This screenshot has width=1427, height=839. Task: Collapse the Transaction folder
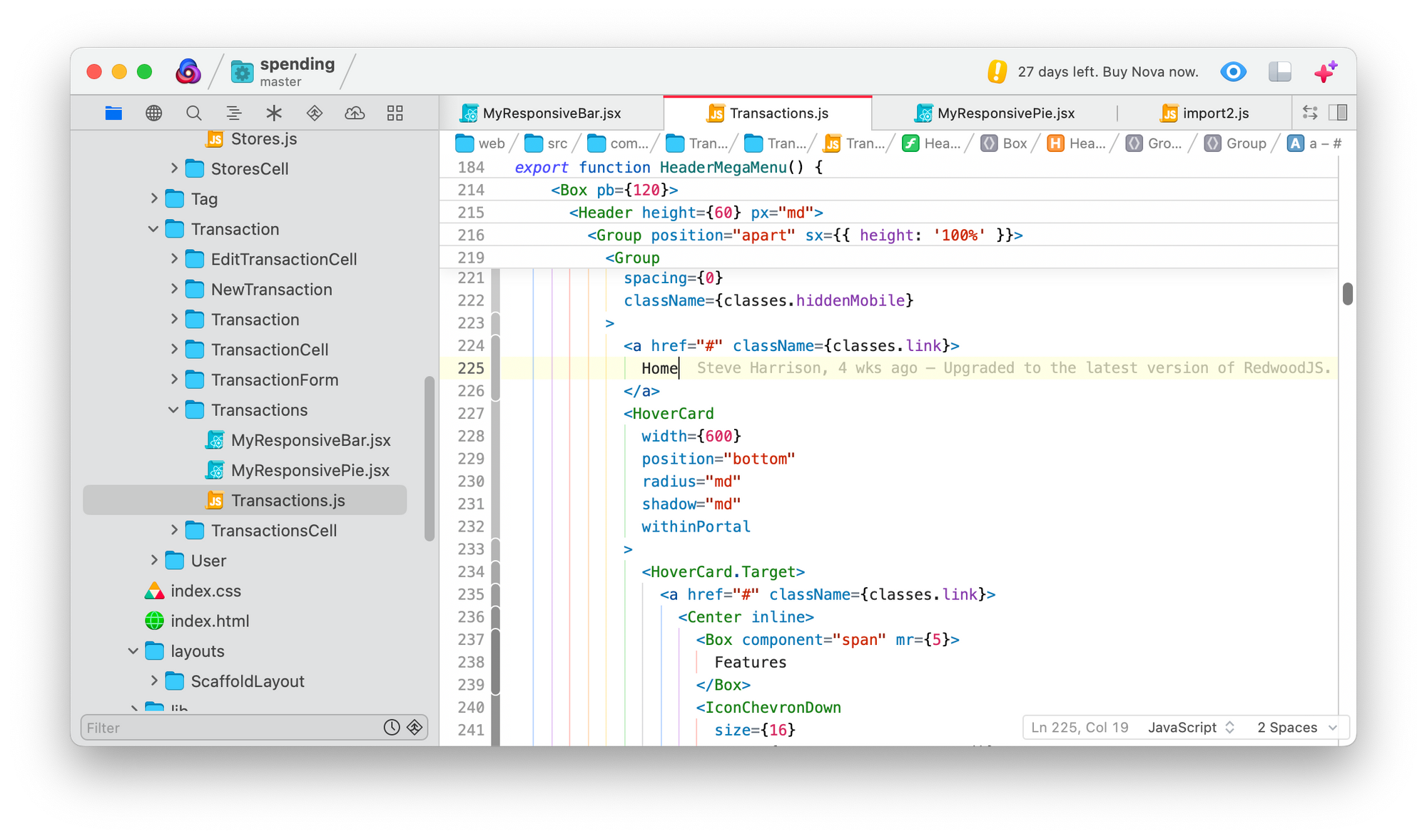pos(153,229)
